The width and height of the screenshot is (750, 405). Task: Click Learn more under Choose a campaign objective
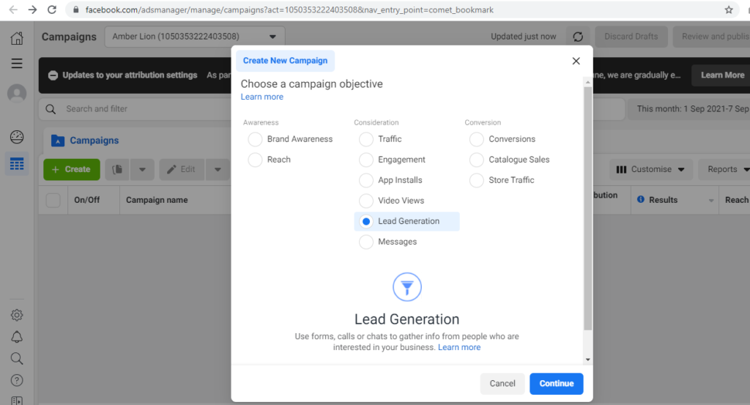point(261,97)
